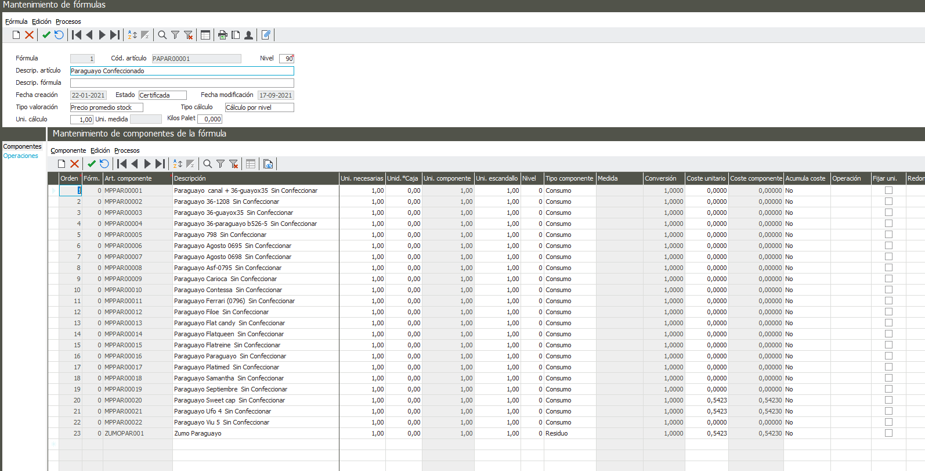The height and width of the screenshot is (471, 925).
Task: Click the user silhouette icon in the formula toolbar
Action: click(248, 35)
